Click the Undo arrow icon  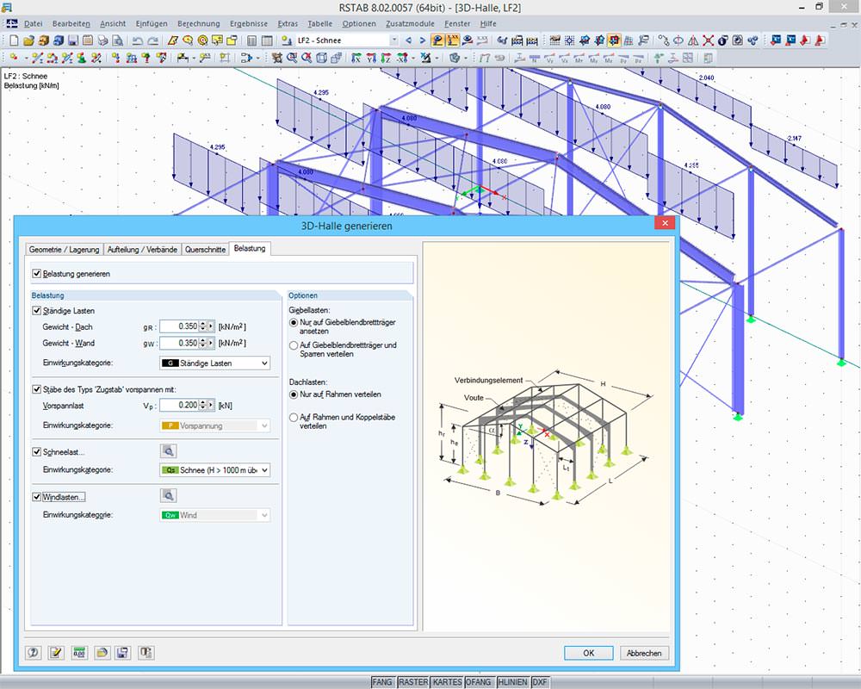click(x=137, y=40)
